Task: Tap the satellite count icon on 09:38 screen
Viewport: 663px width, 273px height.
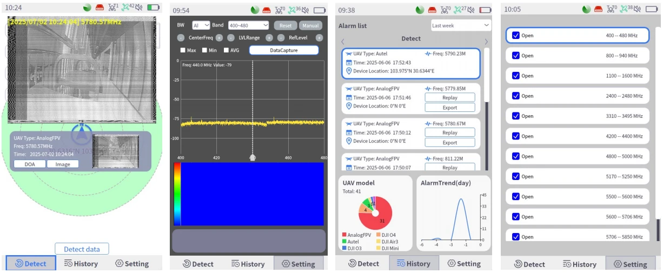Action: click(459, 10)
